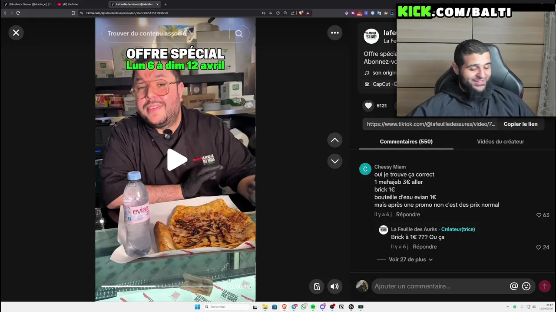Close the La Feuille des Aurès tab
556x312 pixels.
[157, 4]
